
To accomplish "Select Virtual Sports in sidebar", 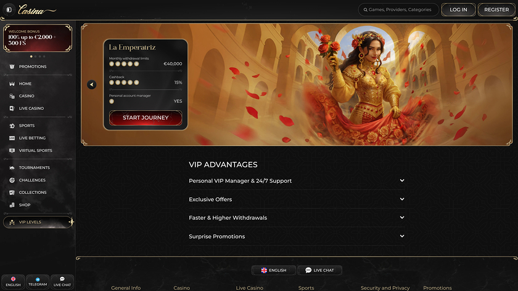I will pos(35,150).
